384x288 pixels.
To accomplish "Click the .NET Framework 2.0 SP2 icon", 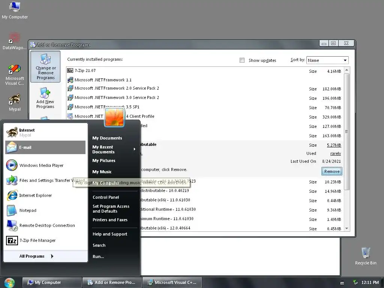I will click(x=70, y=88).
